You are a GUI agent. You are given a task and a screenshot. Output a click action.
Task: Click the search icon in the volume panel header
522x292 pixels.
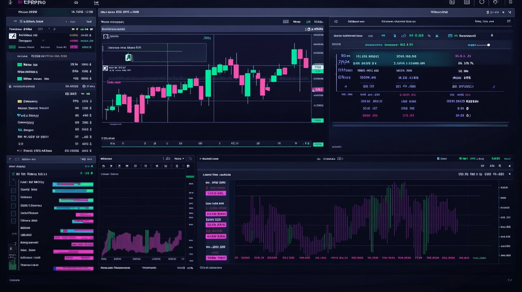click(191, 159)
